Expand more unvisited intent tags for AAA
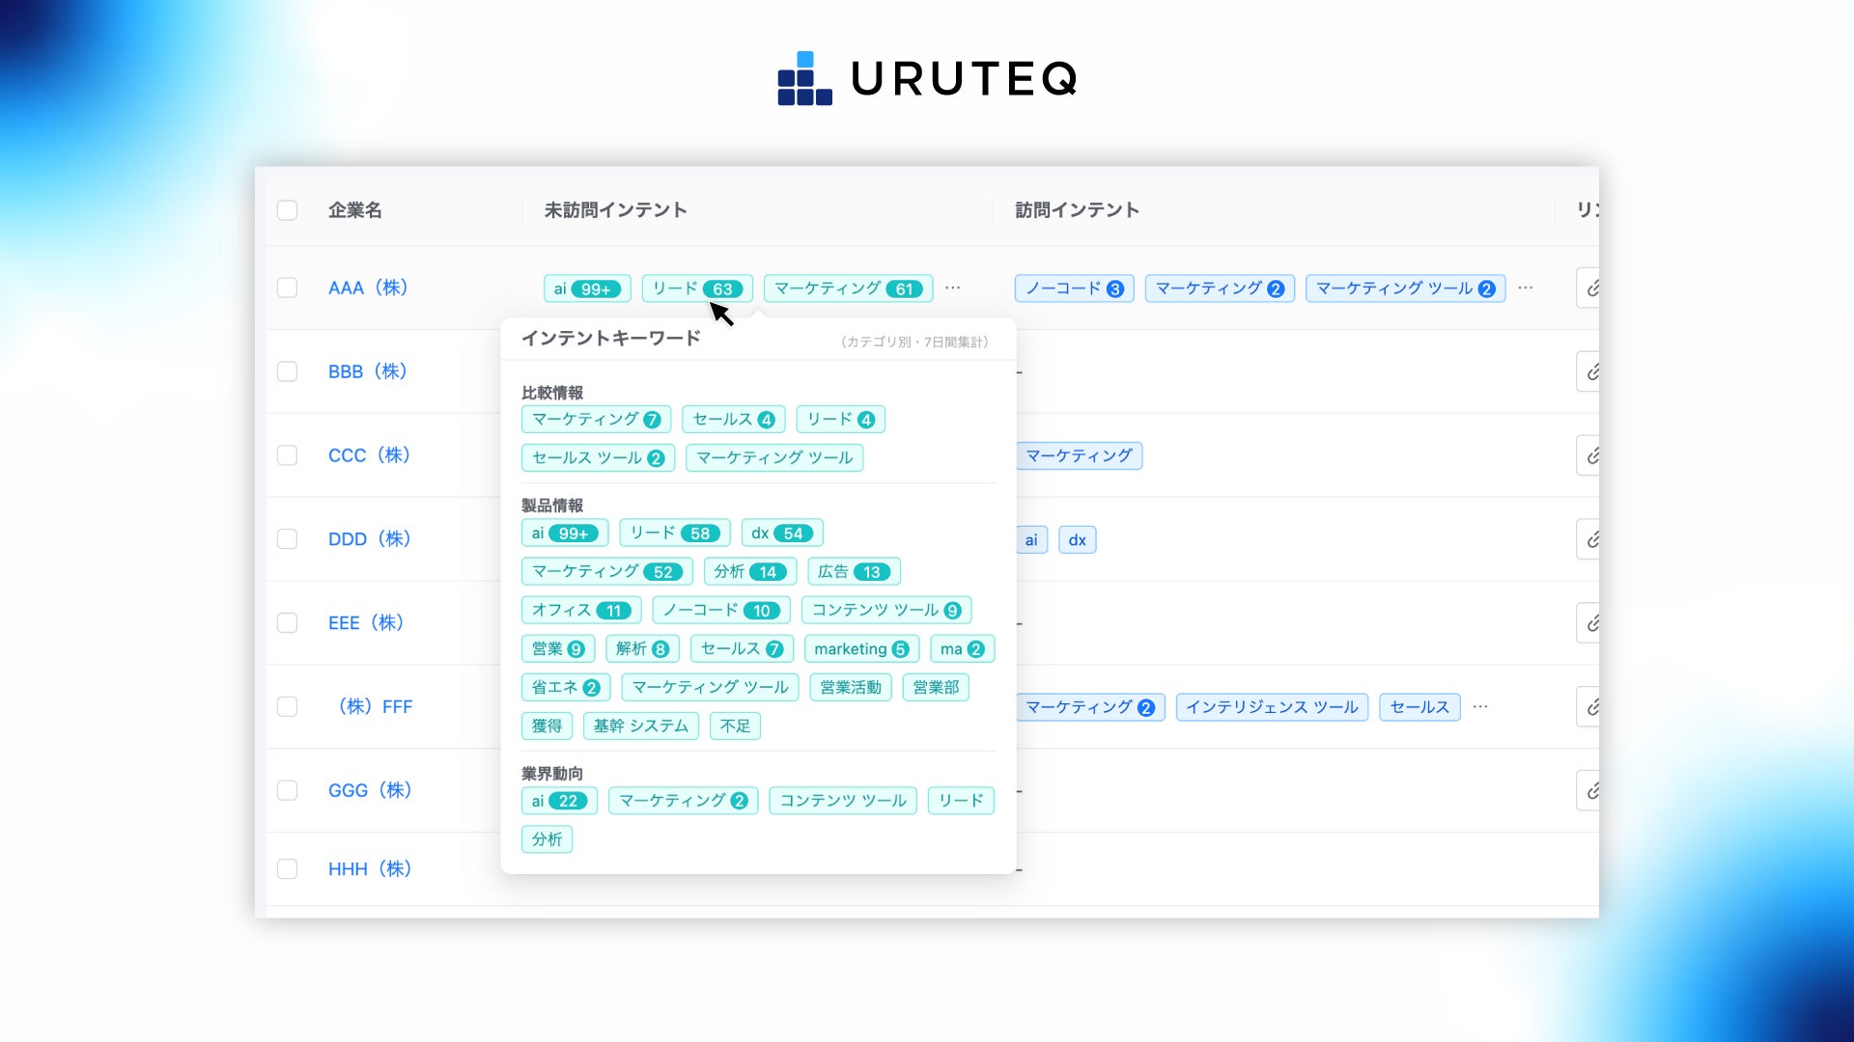Screen dimensions: 1854x1042 tap(953, 288)
